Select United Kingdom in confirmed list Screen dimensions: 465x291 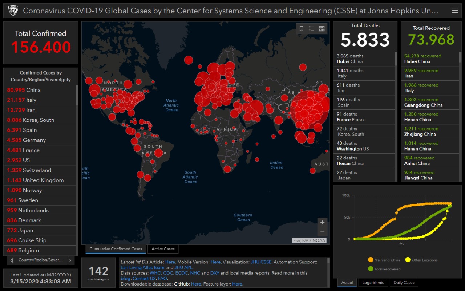pos(40,180)
